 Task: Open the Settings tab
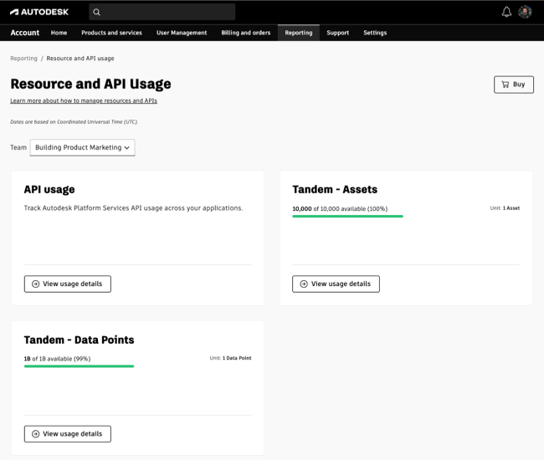[x=375, y=33]
